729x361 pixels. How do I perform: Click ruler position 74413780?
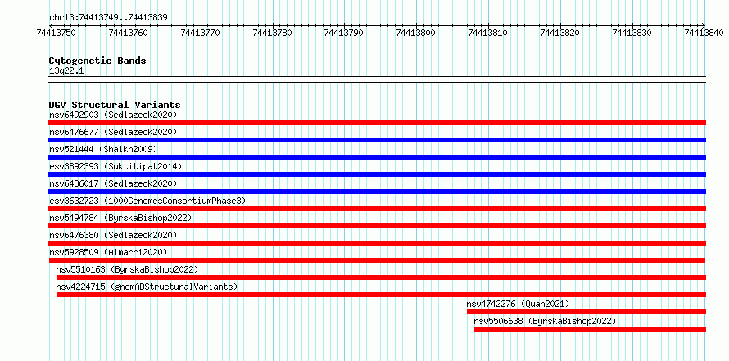(x=273, y=33)
